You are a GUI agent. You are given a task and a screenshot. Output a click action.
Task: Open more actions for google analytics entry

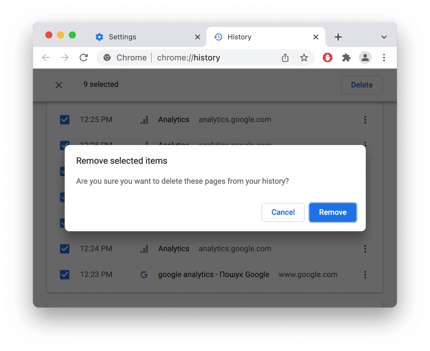pyautogui.click(x=365, y=274)
